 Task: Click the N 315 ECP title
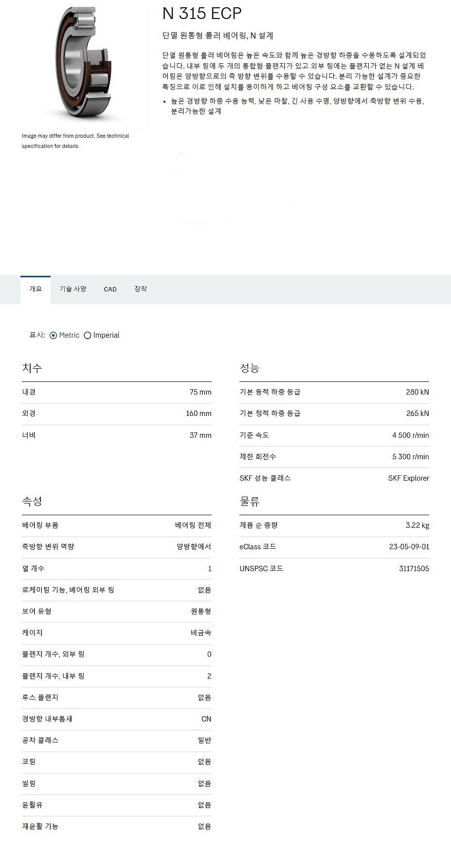(202, 14)
